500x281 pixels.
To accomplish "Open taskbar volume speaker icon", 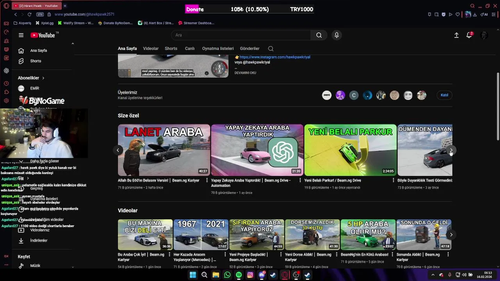I will (464, 275).
